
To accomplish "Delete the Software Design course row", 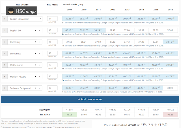I will tap(40, 88).
